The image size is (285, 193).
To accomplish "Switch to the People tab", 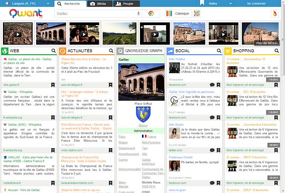I will [x=126, y=4].
